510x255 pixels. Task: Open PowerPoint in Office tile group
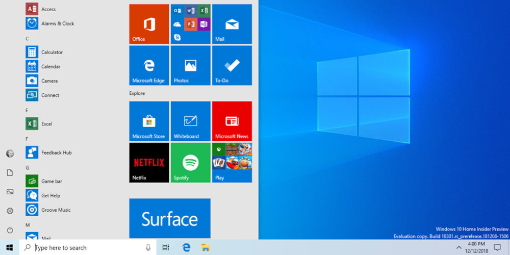point(191,24)
